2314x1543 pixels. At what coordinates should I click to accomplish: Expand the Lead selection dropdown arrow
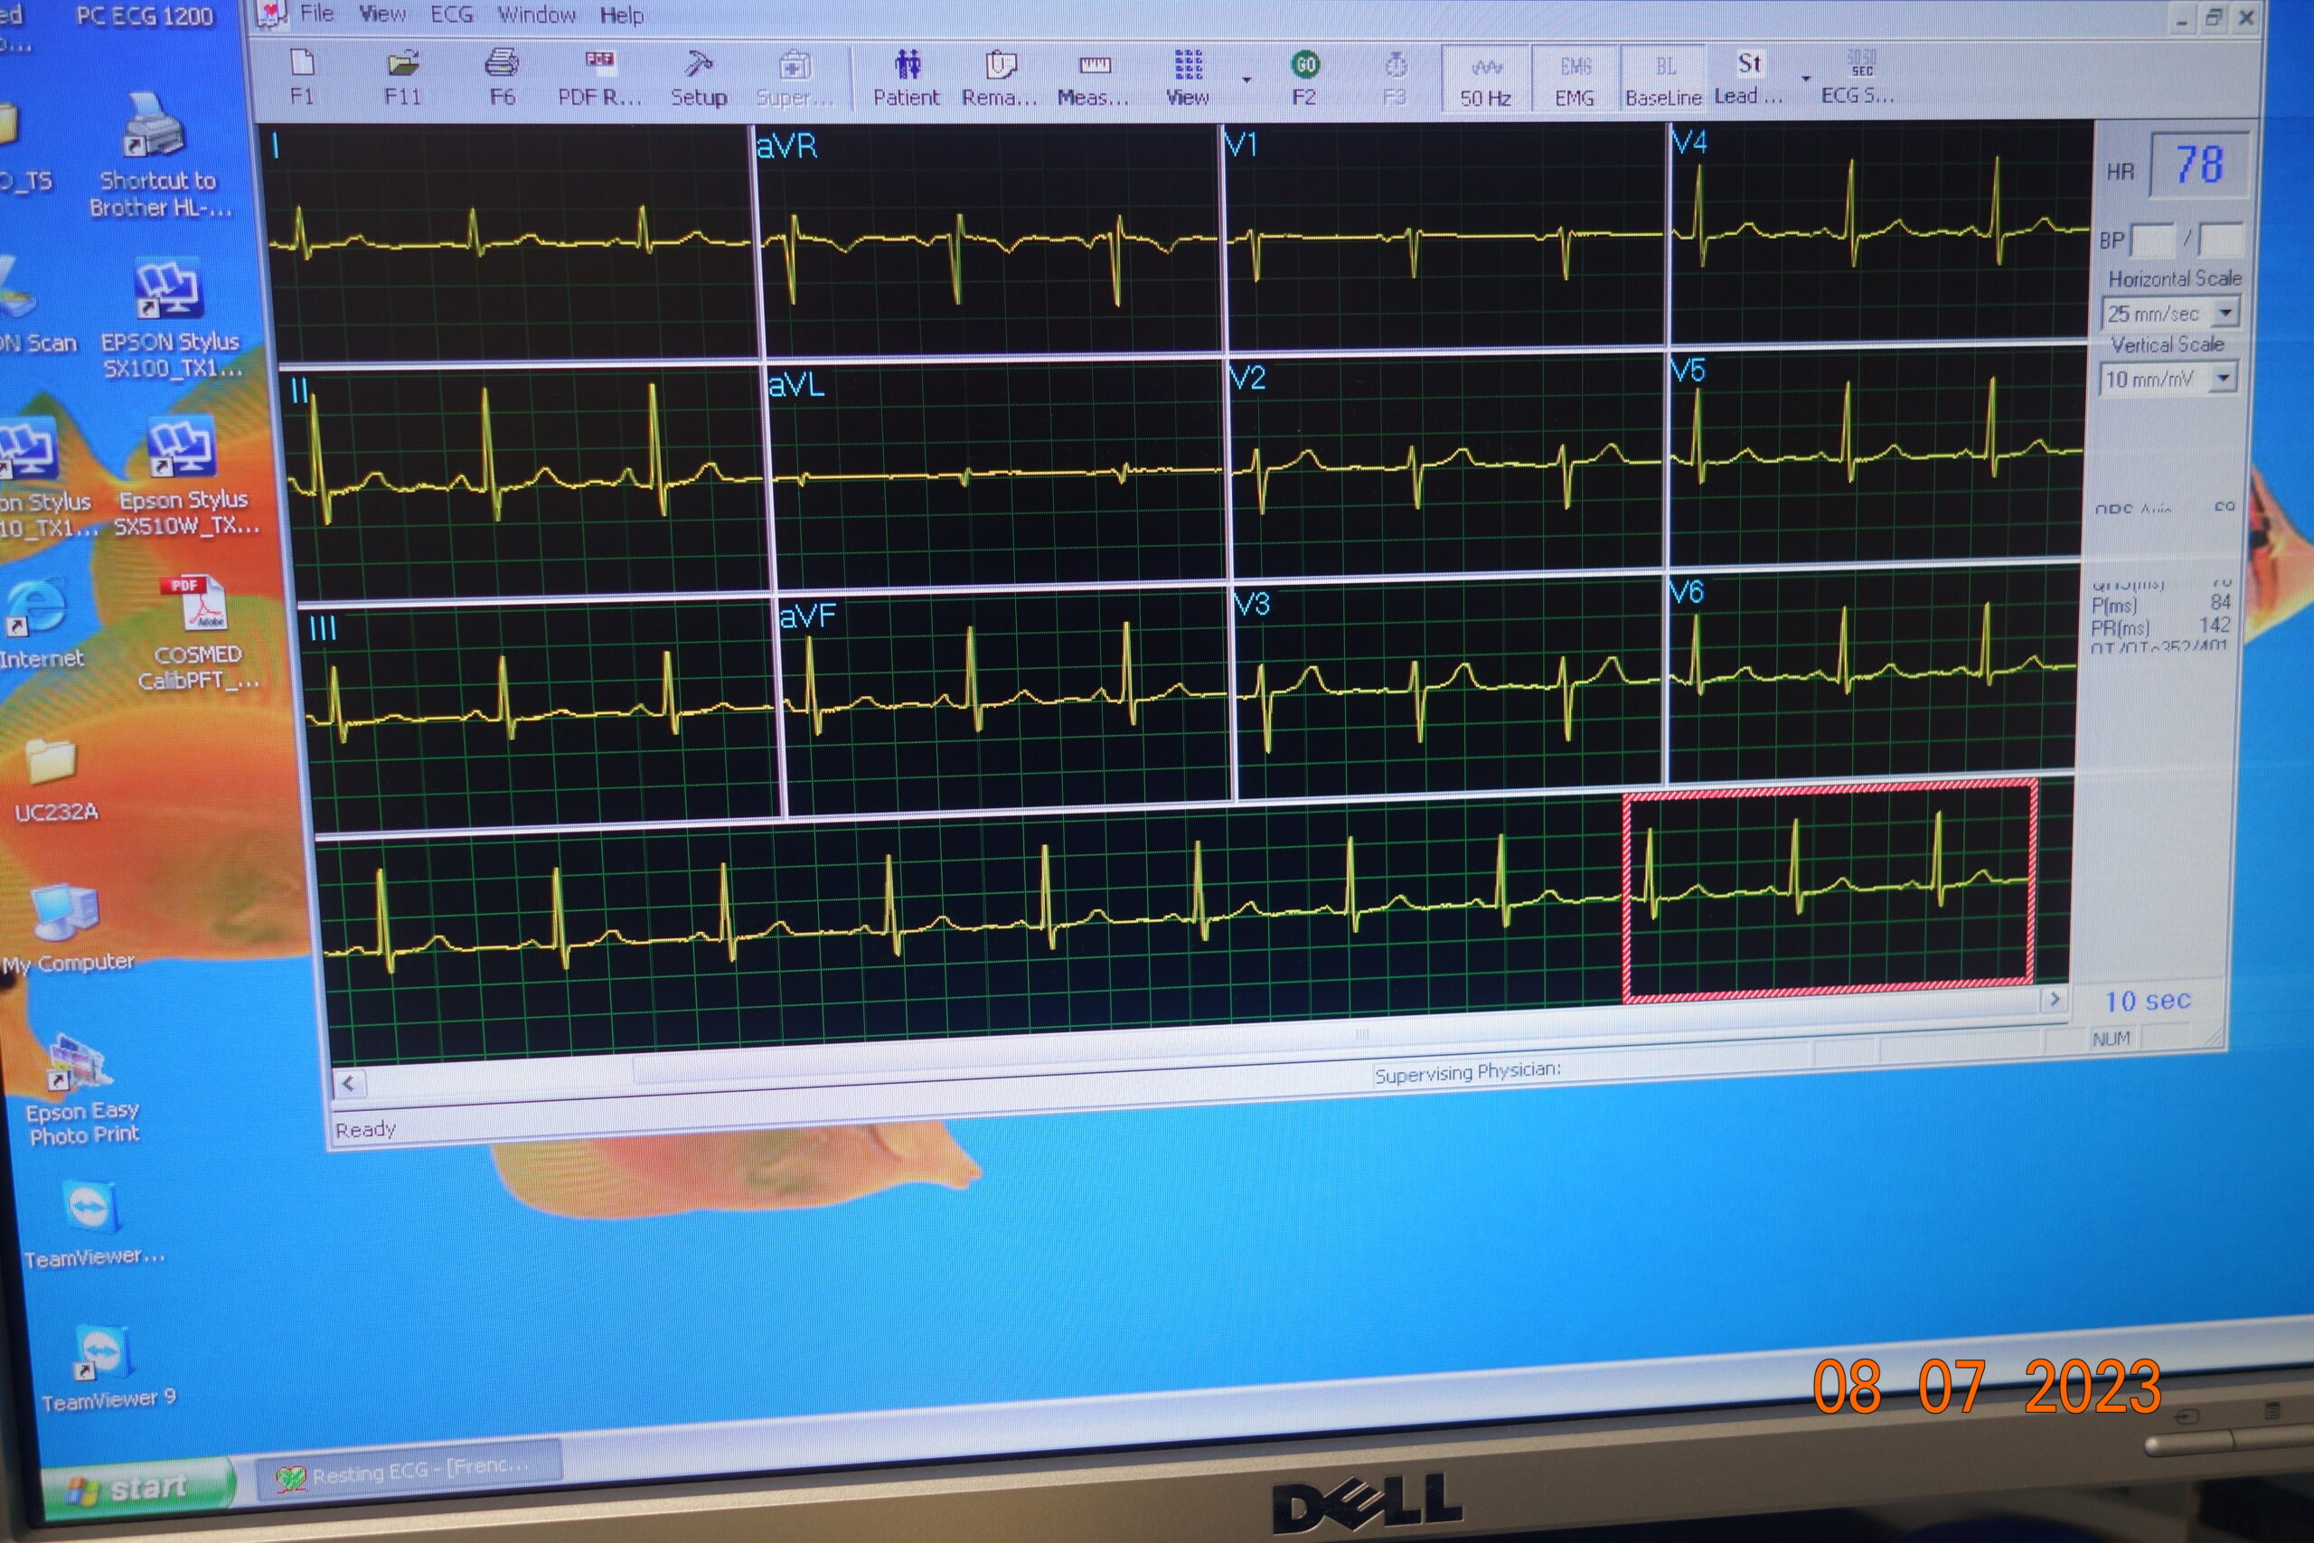coord(1805,77)
